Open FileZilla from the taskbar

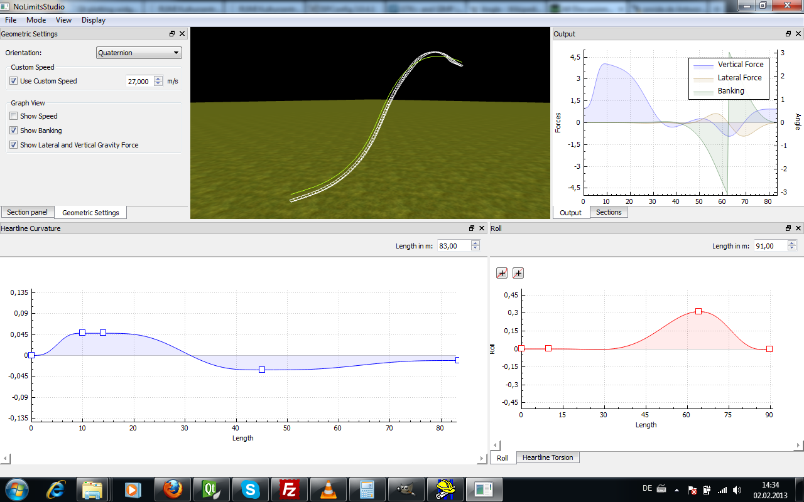(x=290, y=489)
